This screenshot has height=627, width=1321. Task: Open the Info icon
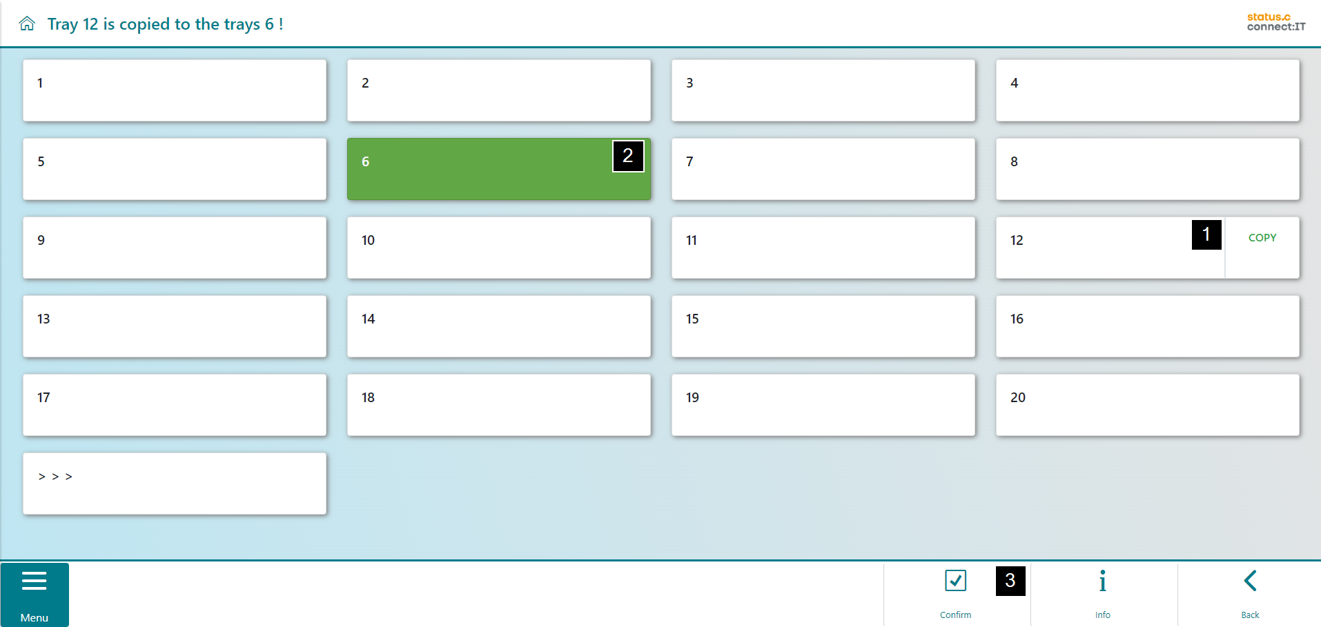[1102, 581]
